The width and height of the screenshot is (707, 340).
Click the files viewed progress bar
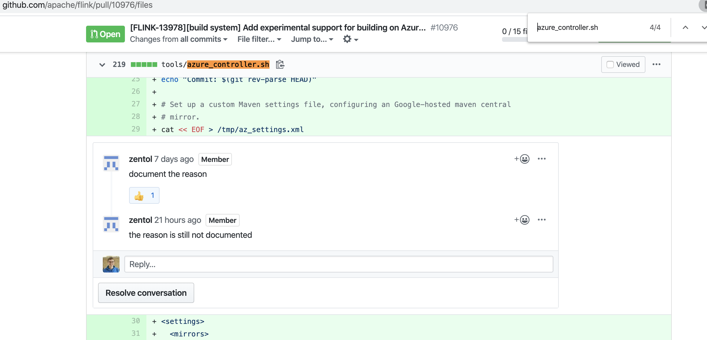(x=515, y=40)
